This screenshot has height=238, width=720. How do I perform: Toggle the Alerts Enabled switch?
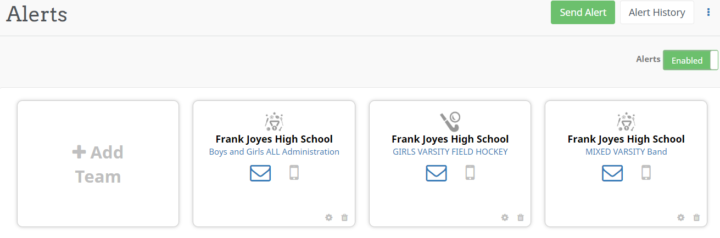[x=690, y=60]
